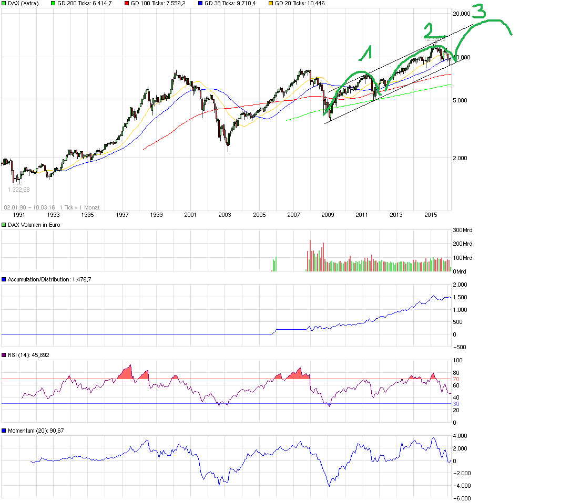Image resolution: width=581 pixels, height=503 pixels.
Task: Click the date range '02.01.90 – 10.03.16'
Action: click(x=29, y=207)
